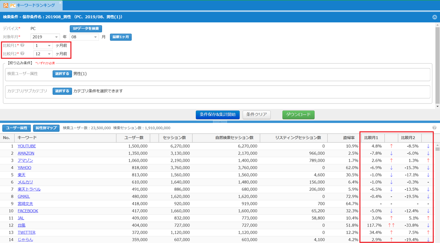440x243 pixels.
Task: Click SPデータを検索 button
Action: pyautogui.click(x=86, y=29)
